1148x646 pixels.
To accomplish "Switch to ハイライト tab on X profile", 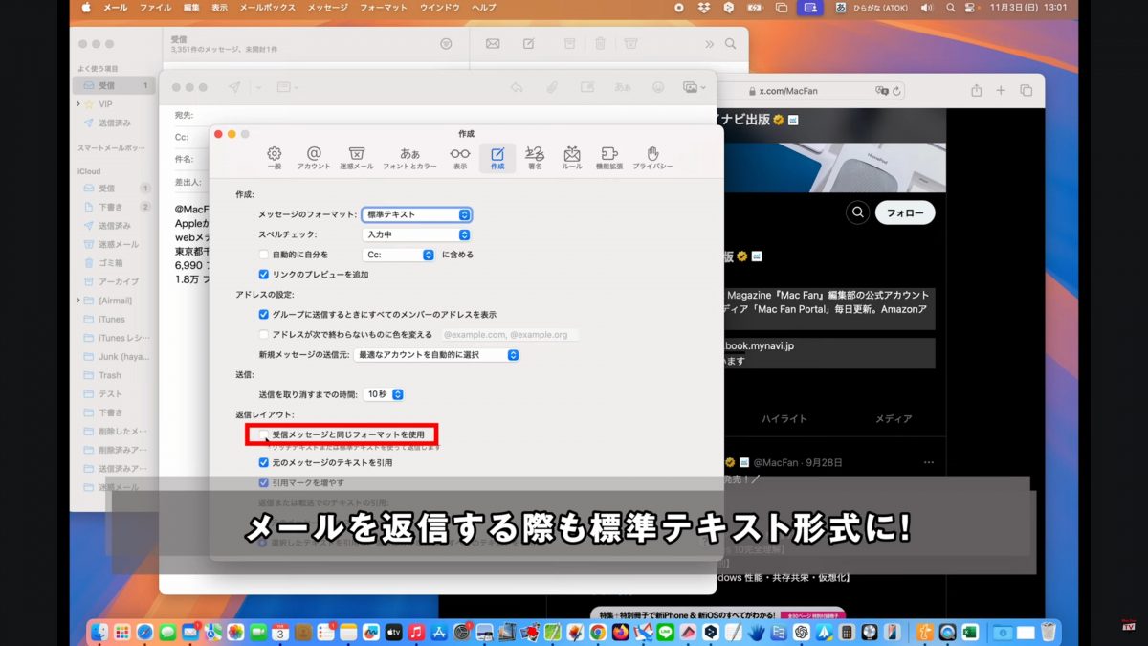I will [x=784, y=419].
